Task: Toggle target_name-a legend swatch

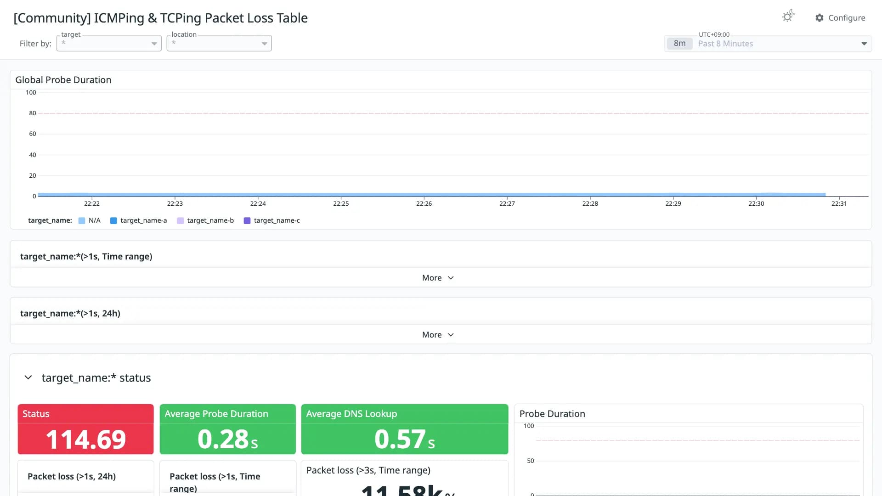Action: click(113, 221)
